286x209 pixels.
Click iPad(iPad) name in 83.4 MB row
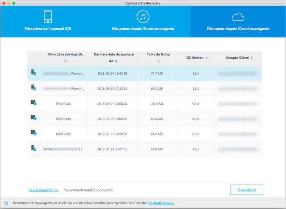(x=63, y=119)
